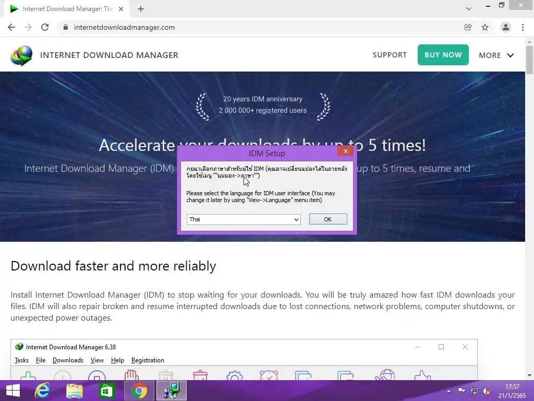Click the Add URL plus icon

click(x=28, y=375)
